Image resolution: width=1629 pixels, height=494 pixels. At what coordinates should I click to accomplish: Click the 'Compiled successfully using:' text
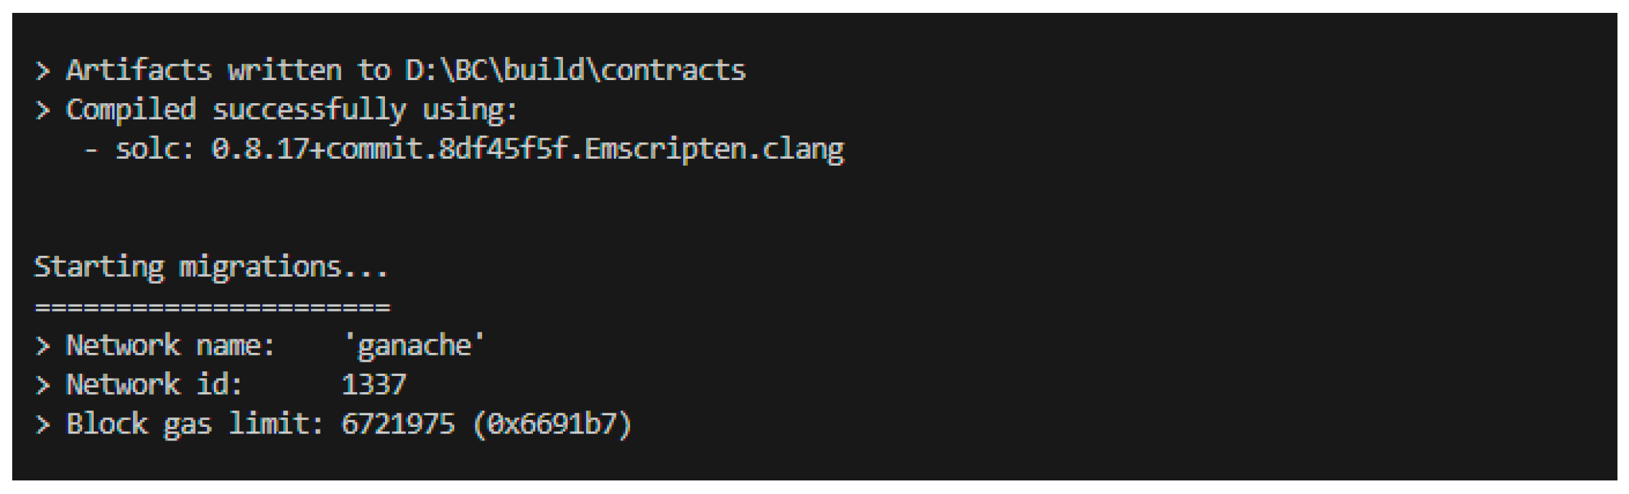[x=291, y=110]
